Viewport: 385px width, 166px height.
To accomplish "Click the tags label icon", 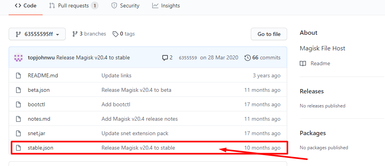I will point(115,34).
